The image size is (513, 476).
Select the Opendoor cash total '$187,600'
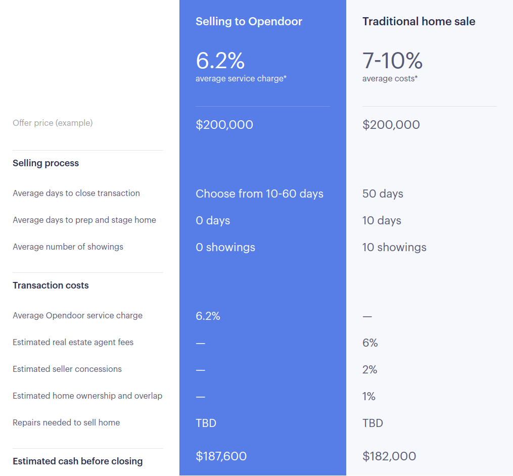tap(221, 456)
